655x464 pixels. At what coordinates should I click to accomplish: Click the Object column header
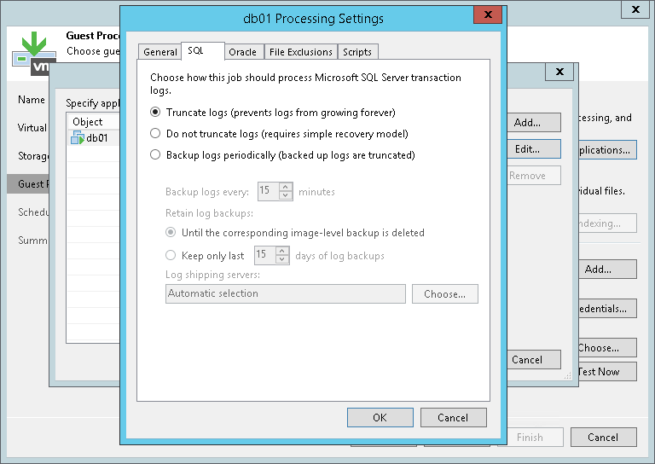click(x=93, y=121)
